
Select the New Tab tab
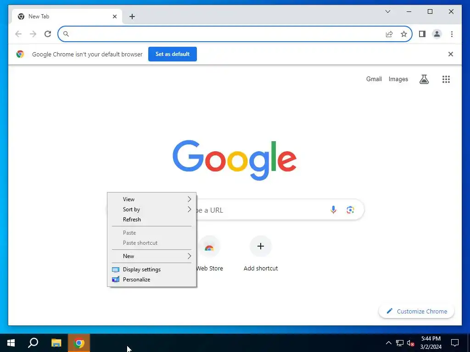point(67,16)
